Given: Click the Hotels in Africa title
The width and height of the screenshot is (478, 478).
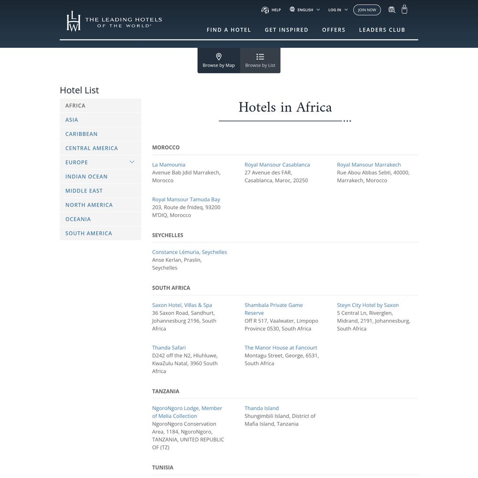Looking at the screenshot, I should pyautogui.click(x=285, y=107).
